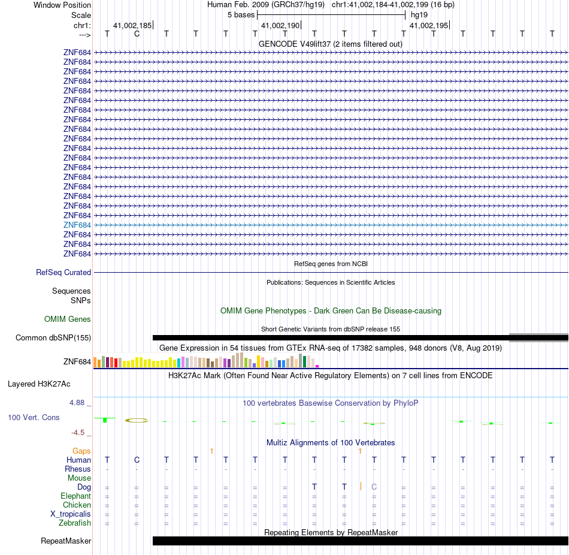Click the Dog species label

coord(84,487)
